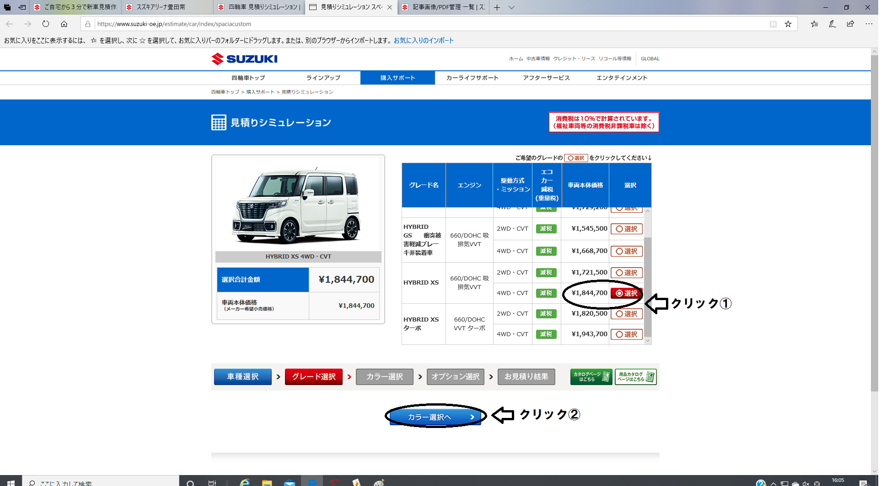The height and width of the screenshot is (486, 886).
Task: Open the 中古車情報 link
Action: pos(538,59)
